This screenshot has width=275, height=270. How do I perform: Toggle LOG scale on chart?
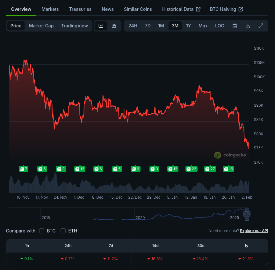220,26
